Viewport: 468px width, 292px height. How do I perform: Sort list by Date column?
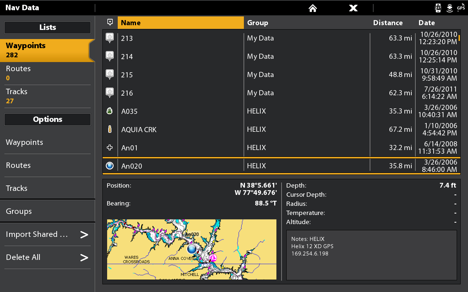pyautogui.click(x=426, y=23)
